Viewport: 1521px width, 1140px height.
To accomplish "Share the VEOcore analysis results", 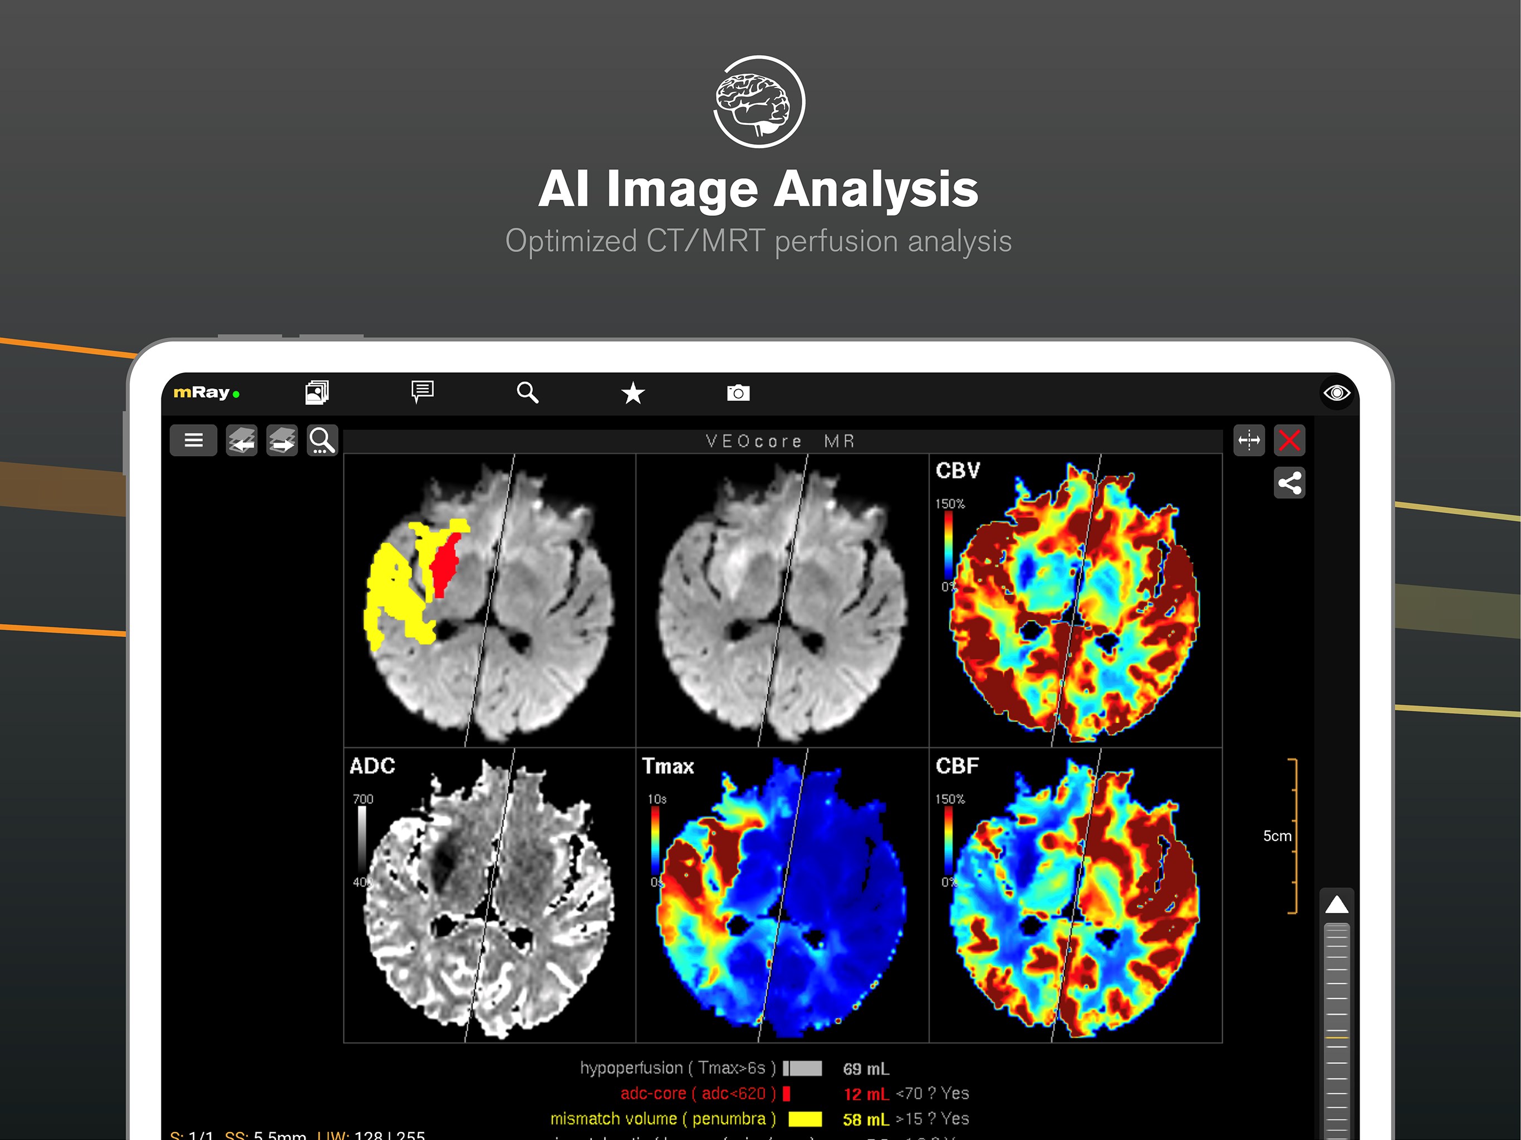I will coord(1289,483).
